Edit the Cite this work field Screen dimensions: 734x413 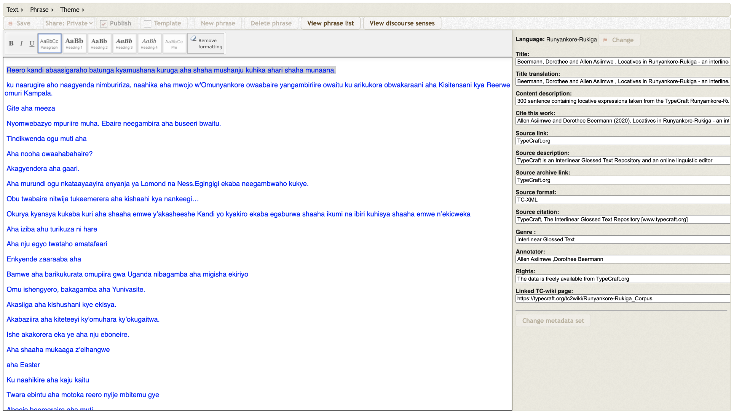click(x=623, y=121)
